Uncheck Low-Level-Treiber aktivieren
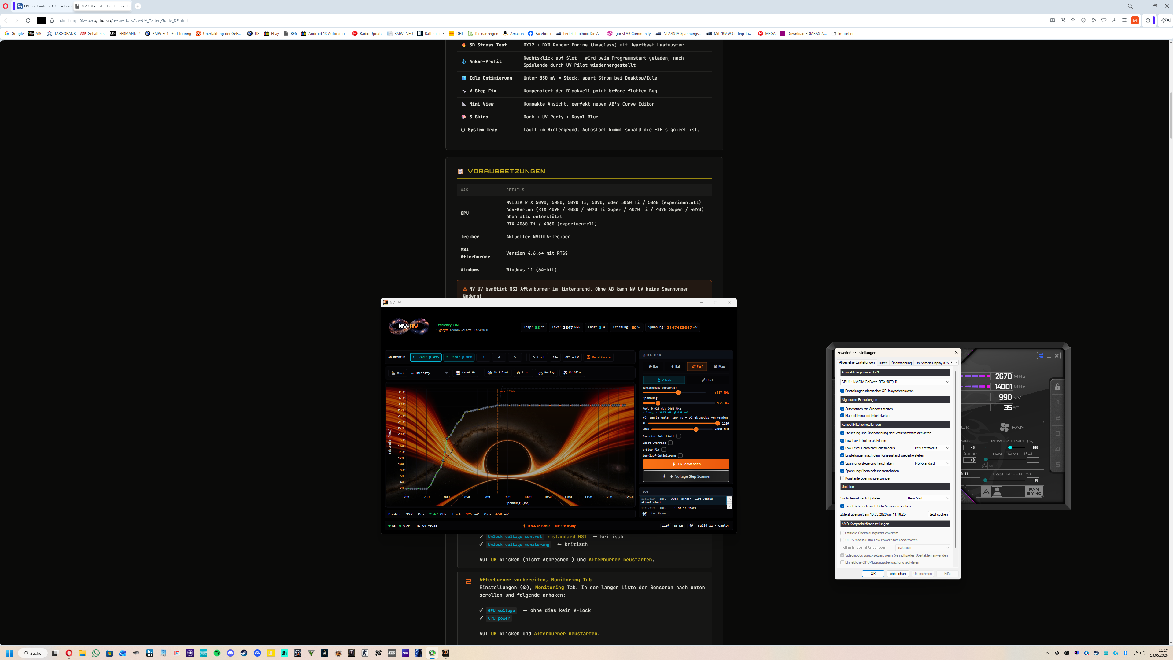Image resolution: width=1173 pixels, height=660 pixels. click(x=843, y=441)
